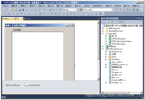The height and width of the screenshot is (100, 145).
Task: Close the Solution Explorer panel
Action: 141,18
